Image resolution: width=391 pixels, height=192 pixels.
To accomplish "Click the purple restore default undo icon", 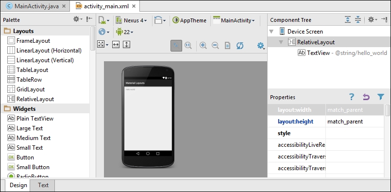I will coord(366,97).
